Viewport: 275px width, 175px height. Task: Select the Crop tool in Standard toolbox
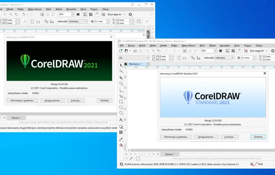coord(121,78)
